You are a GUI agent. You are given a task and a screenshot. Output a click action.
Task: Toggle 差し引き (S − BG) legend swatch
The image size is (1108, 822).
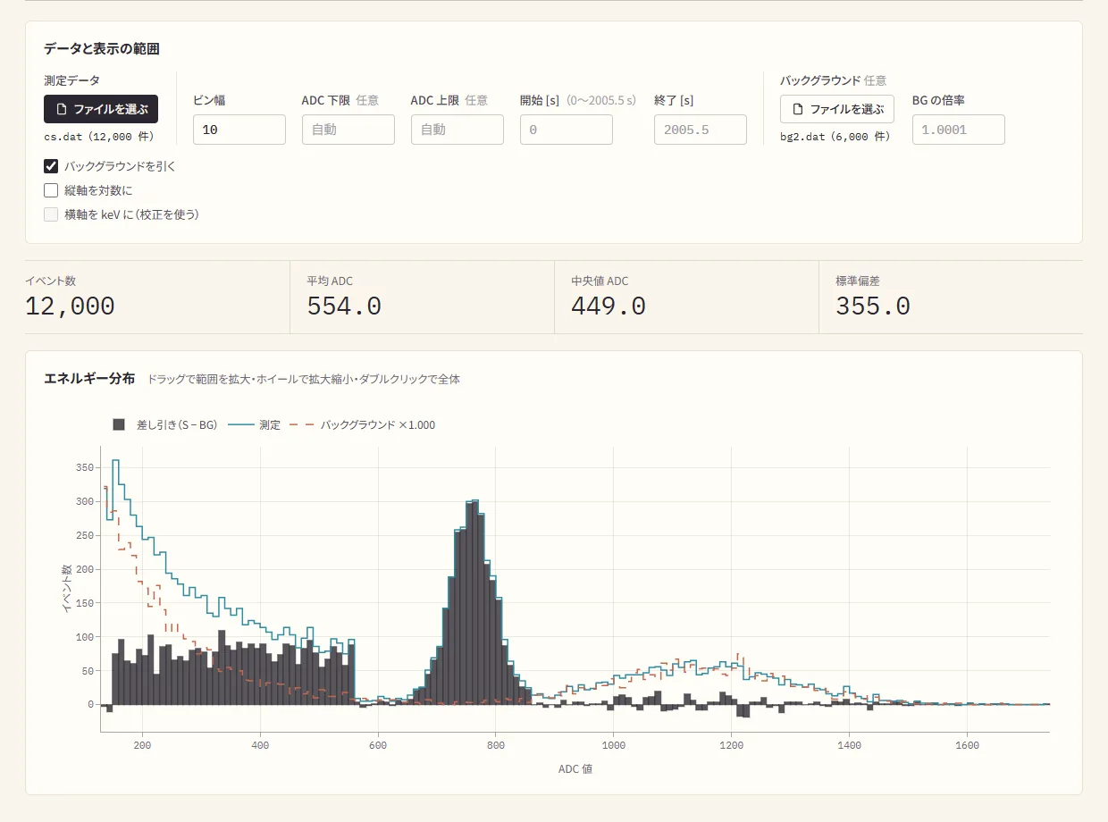coord(119,424)
